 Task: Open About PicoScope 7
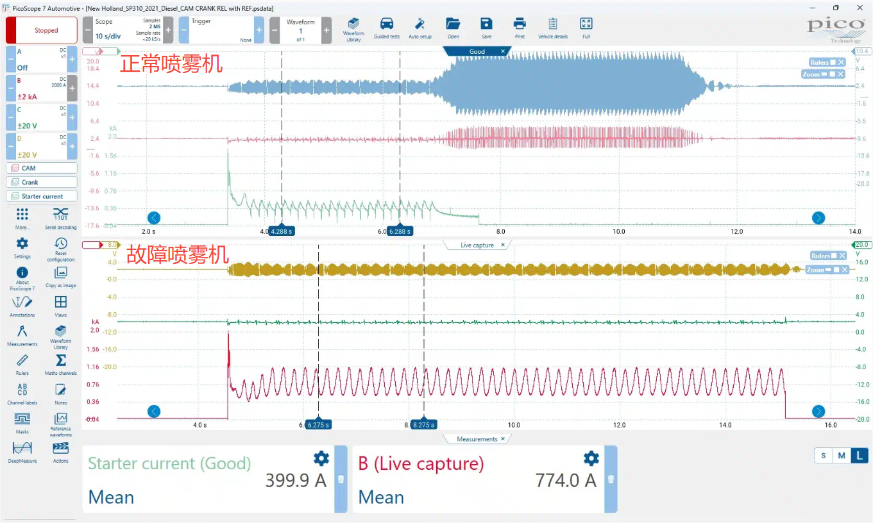22,278
